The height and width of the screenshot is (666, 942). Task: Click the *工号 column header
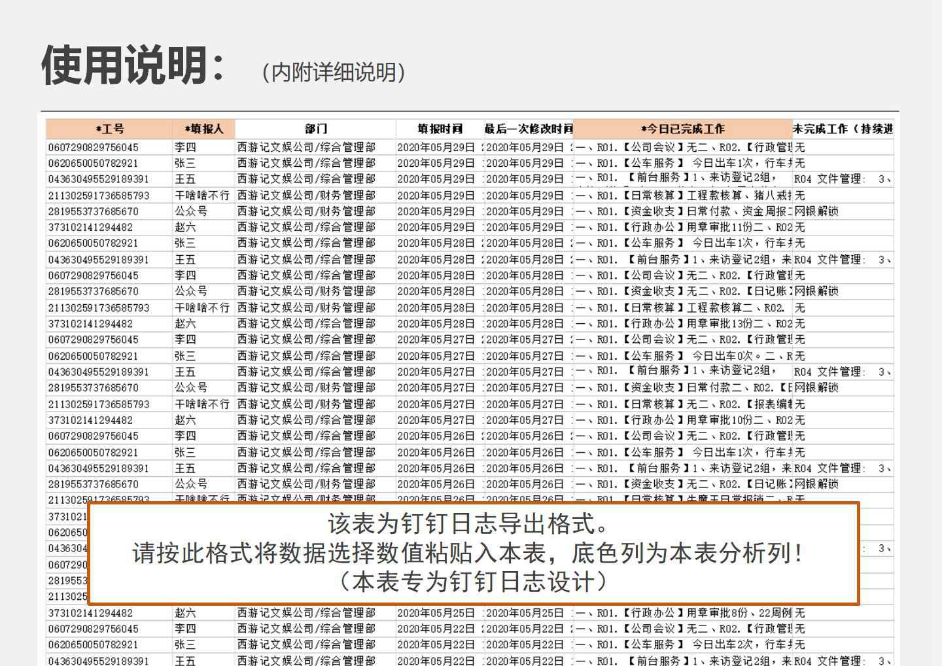[109, 129]
